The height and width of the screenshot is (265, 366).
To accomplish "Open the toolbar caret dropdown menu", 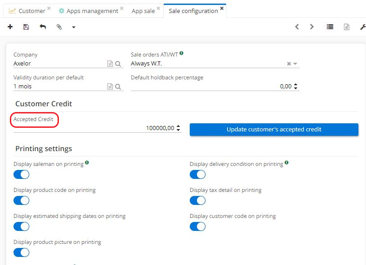I will 74,27.
